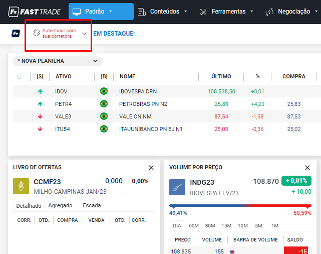Click the 108.538,50 last price value
The width and height of the screenshot is (321, 254).
[x=221, y=91]
